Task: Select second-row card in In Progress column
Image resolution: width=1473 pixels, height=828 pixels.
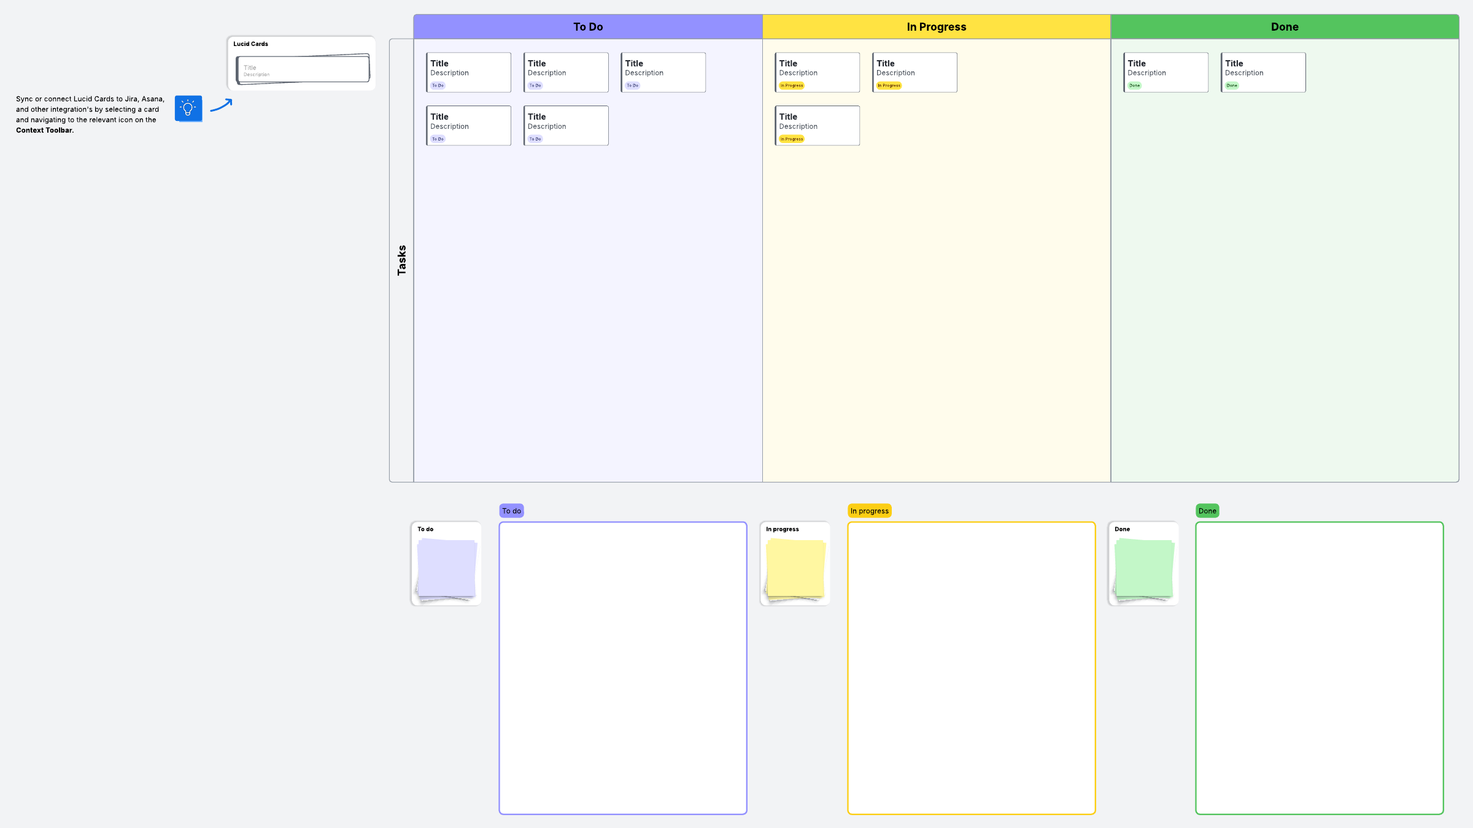Action: coord(818,125)
